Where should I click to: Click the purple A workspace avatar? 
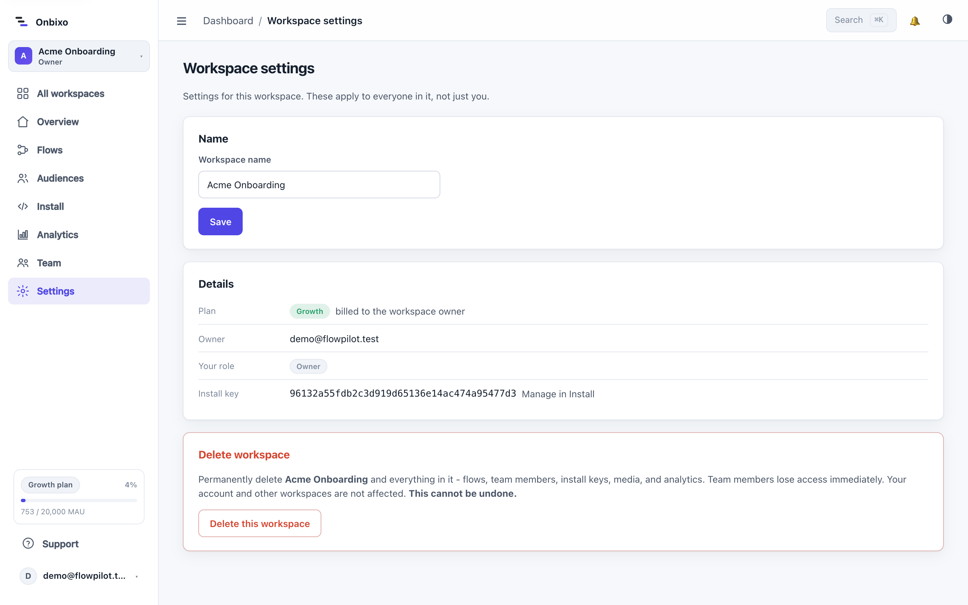tap(24, 55)
